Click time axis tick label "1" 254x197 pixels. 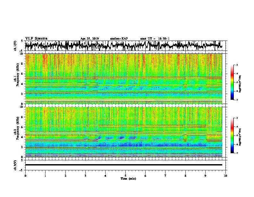click(x=45, y=176)
